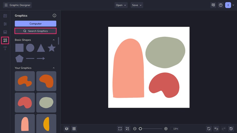Open the Image Manager sidebar tab
Screen dimensions: 237x133
click(x=5, y=16)
